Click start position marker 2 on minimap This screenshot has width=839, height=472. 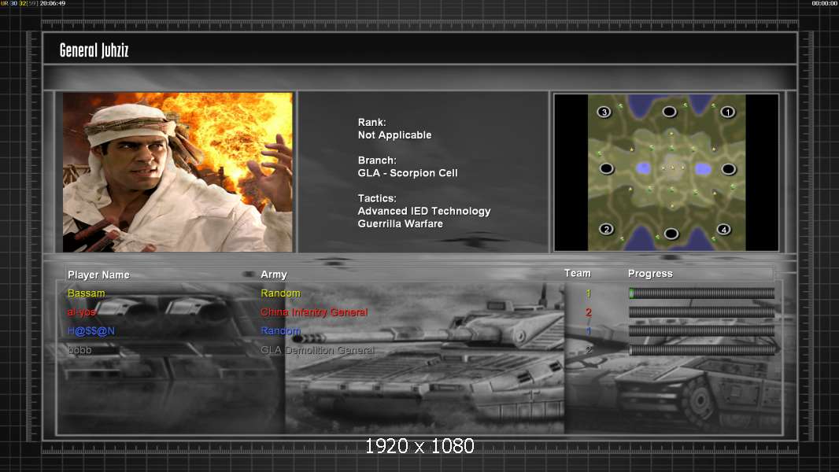click(x=606, y=229)
